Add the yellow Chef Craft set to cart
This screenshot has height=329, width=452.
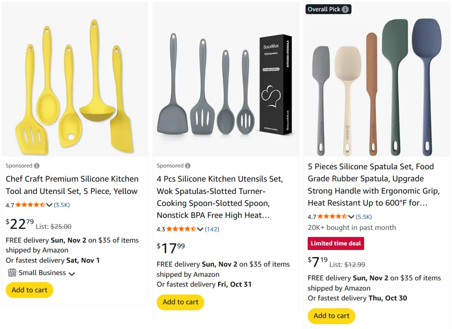[x=29, y=290]
